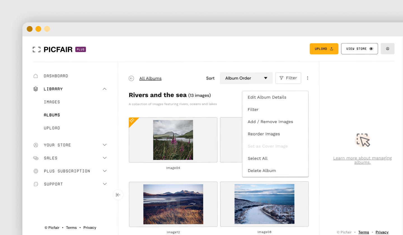Select the Image12 mountain lake thumbnail
This screenshot has height=235, width=403.
click(x=173, y=204)
